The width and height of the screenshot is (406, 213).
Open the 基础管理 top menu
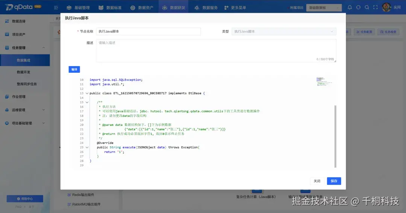(x=78, y=8)
